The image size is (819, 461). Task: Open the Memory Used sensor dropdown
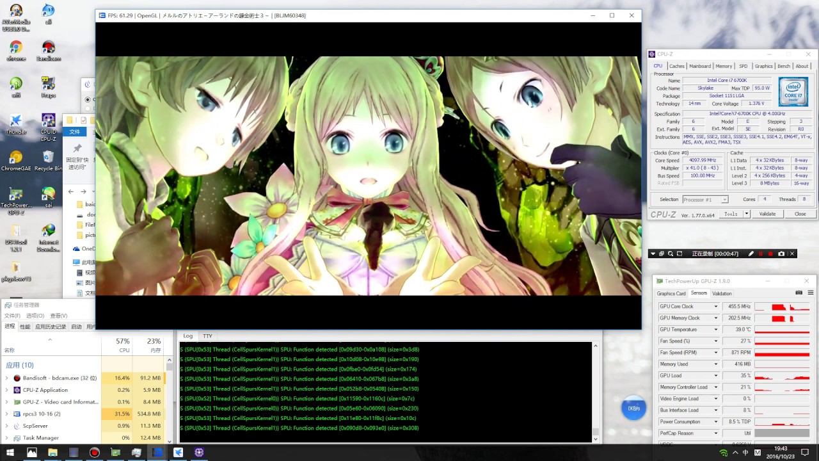[x=716, y=364]
